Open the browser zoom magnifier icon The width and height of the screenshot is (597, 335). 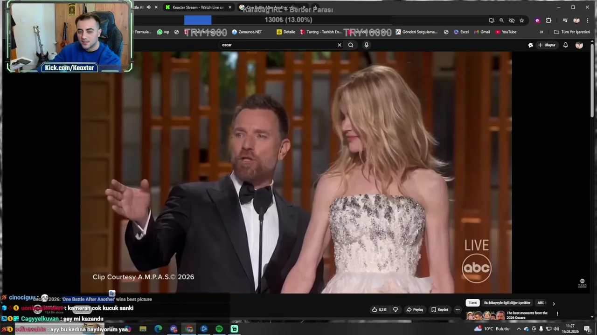[x=501, y=20]
